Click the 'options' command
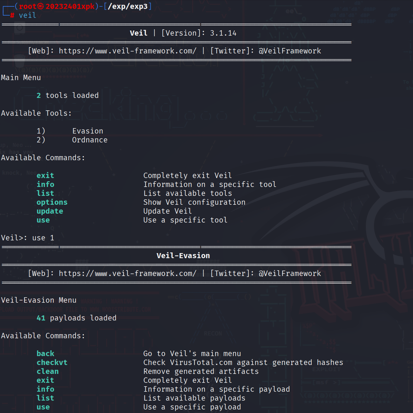Image resolution: width=413 pixels, height=413 pixels. coord(52,202)
